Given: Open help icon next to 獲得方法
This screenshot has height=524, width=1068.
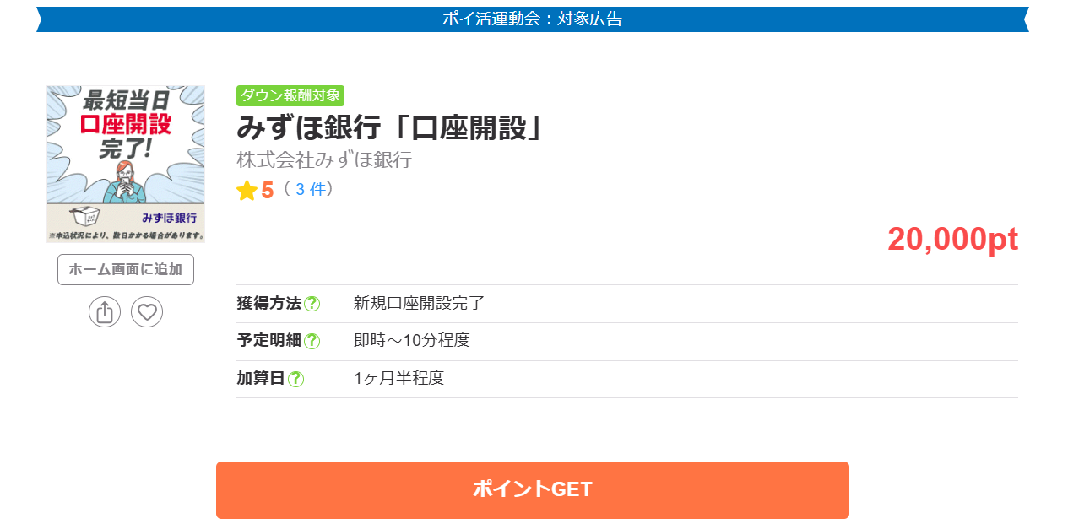Looking at the screenshot, I should click(312, 304).
